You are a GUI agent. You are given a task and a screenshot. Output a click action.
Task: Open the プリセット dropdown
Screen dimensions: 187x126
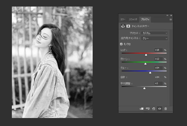pyautogui.click(x=154, y=33)
